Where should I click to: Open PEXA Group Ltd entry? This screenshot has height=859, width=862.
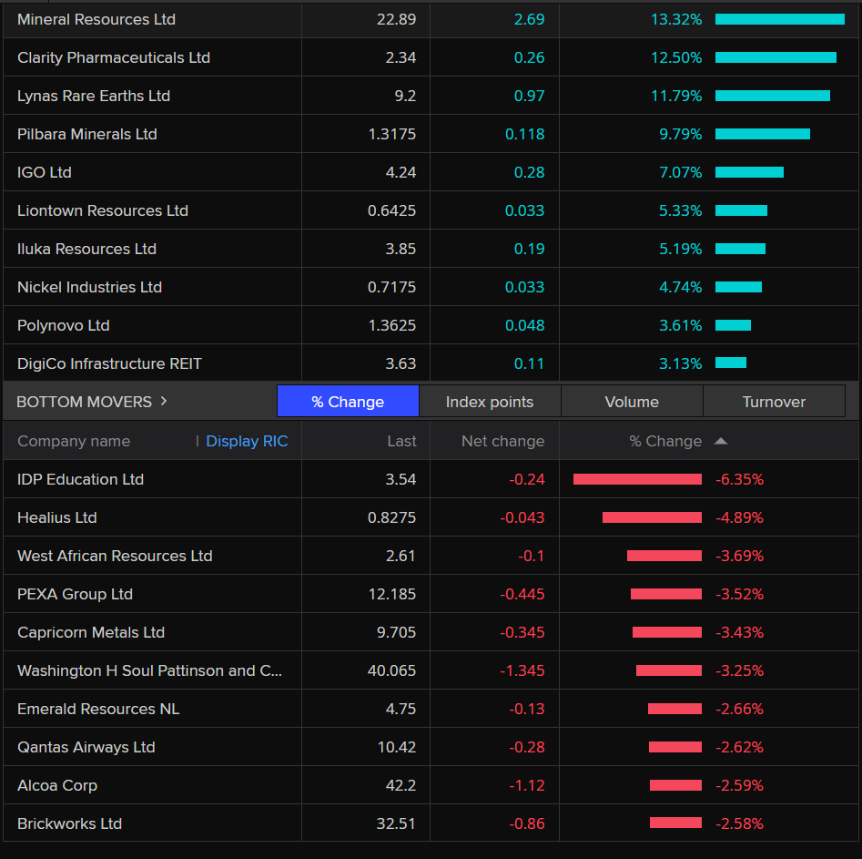coord(76,594)
